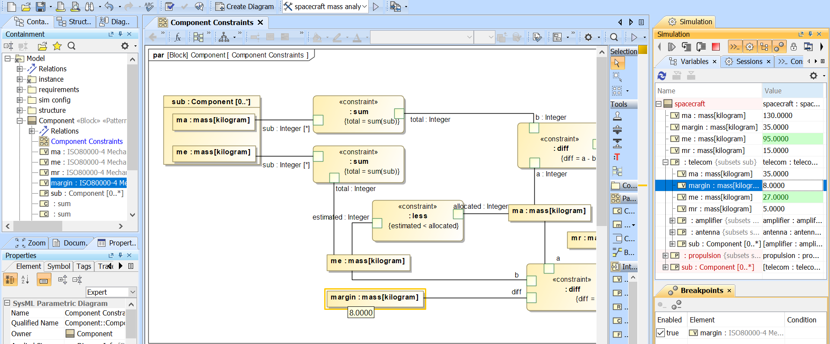
Task: Select the arrow Selection tool in palette
Action: [x=617, y=63]
